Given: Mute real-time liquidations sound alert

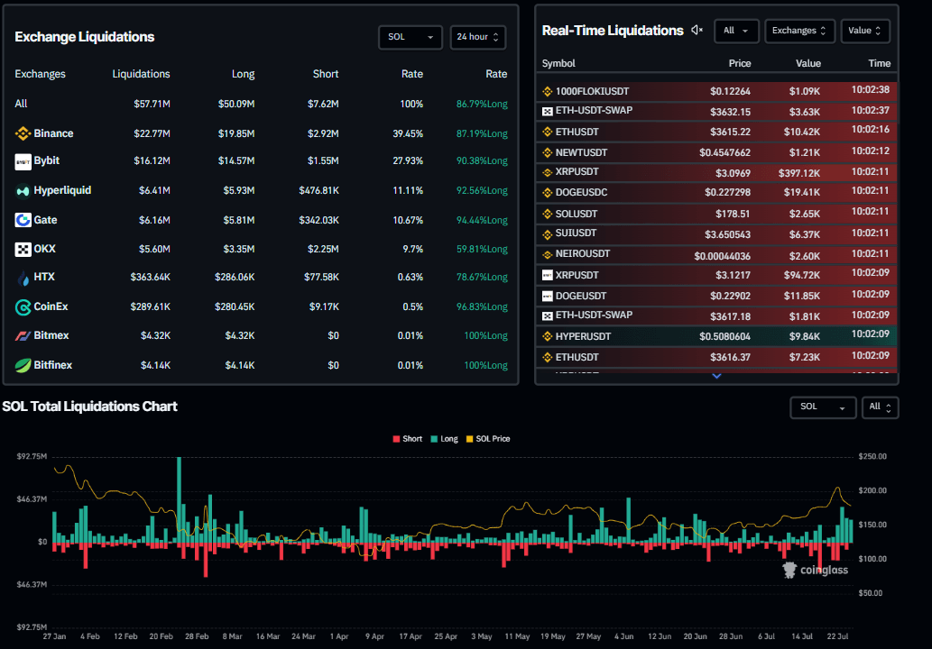Looking at the screenshot, I should tap(697, 31).
